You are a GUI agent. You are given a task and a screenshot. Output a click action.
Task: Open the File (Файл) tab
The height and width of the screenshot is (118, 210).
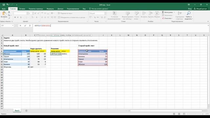[x=4, y=9]
